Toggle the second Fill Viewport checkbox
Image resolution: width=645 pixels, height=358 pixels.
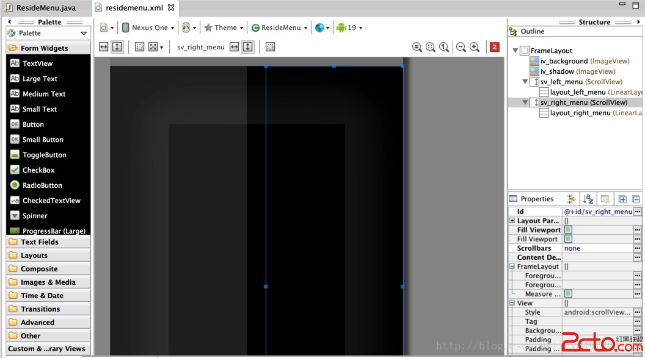click(x=568, y=238)
